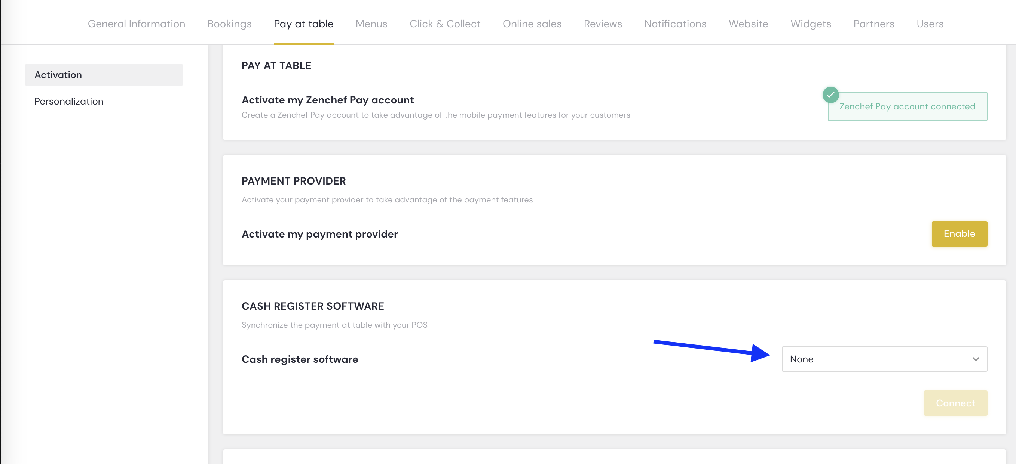1016x464 pixels.
Task: Go to the Users tab
Action: (930, 24)
